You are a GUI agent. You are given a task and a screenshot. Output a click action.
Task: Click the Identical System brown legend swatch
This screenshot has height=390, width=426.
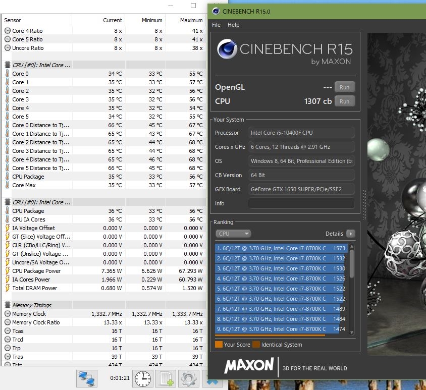[256, 345]
